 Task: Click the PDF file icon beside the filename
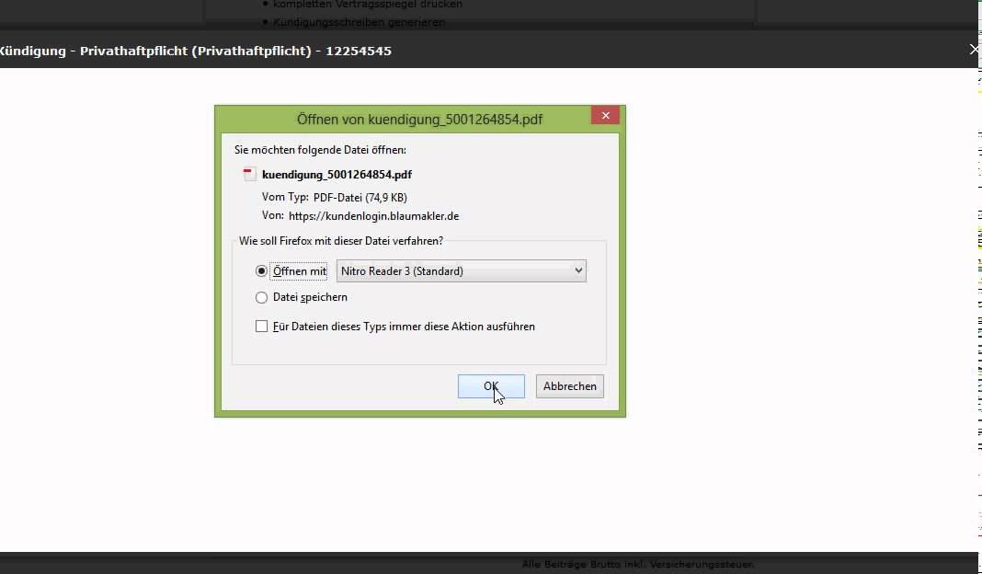[249, 175]
